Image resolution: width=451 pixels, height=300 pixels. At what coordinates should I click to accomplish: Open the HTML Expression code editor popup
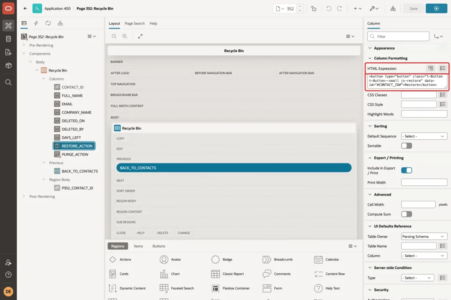pyautogui.click(x=431, y=68)
